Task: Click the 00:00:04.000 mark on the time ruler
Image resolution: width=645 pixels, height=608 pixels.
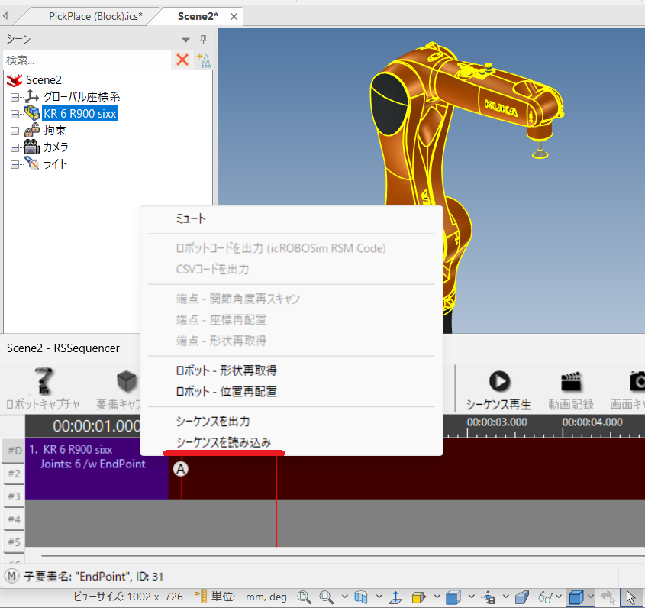Action: (x=592, y=422)
